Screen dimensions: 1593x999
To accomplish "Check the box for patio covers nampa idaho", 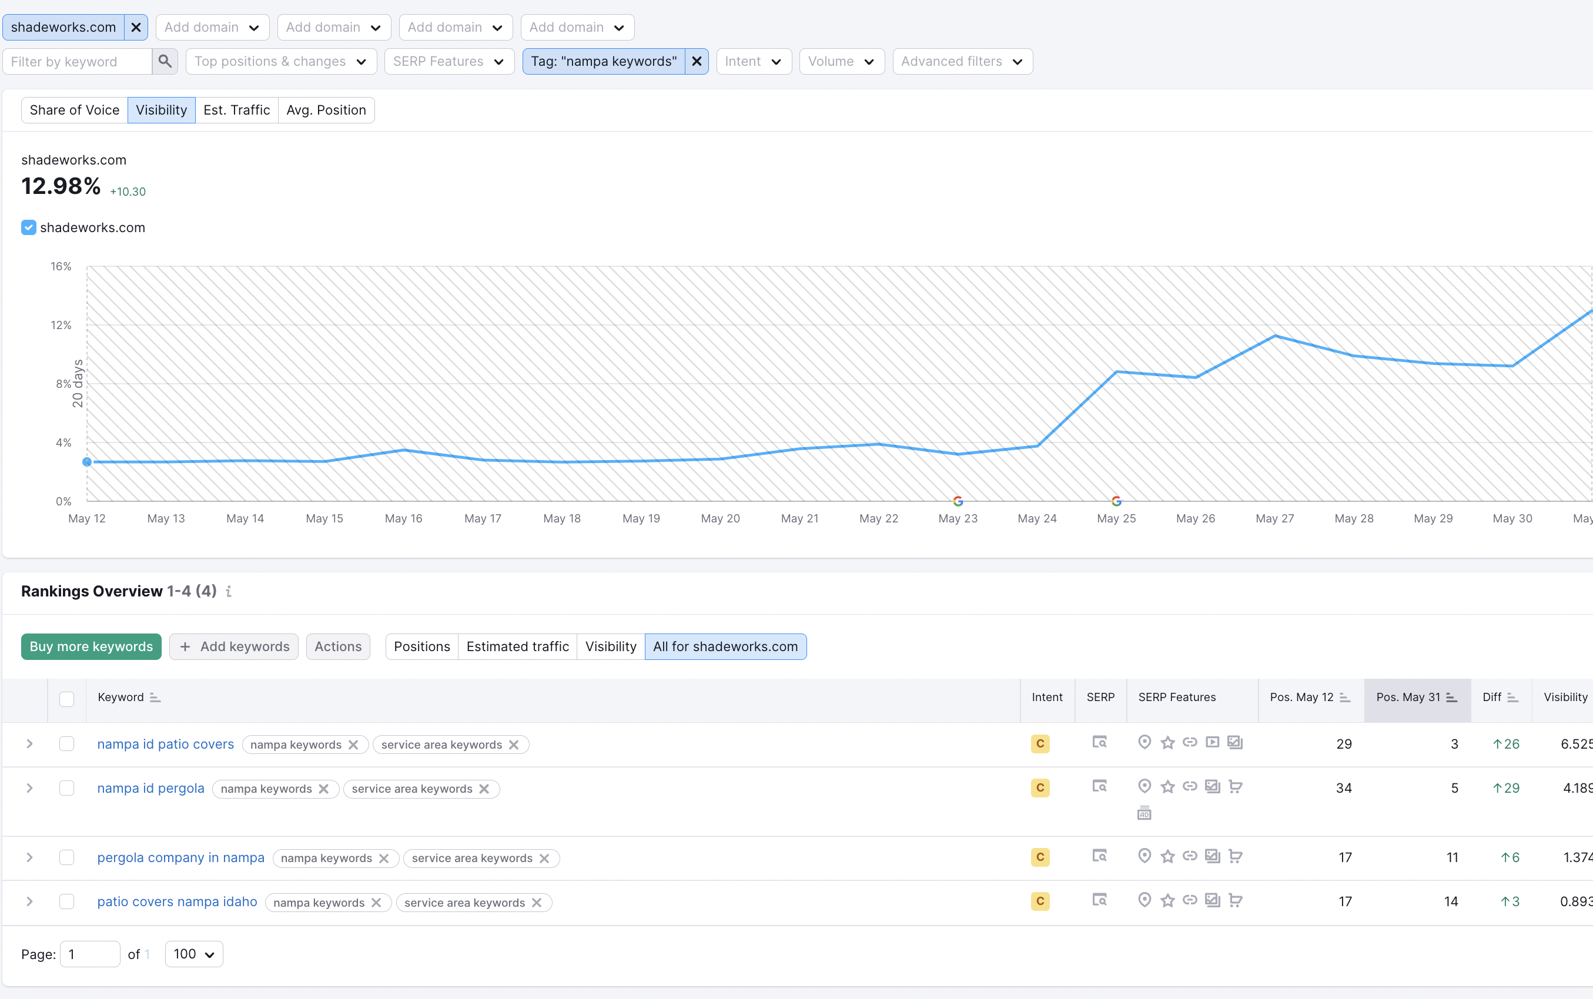I will pyautogui.click(x=67, y=902).
